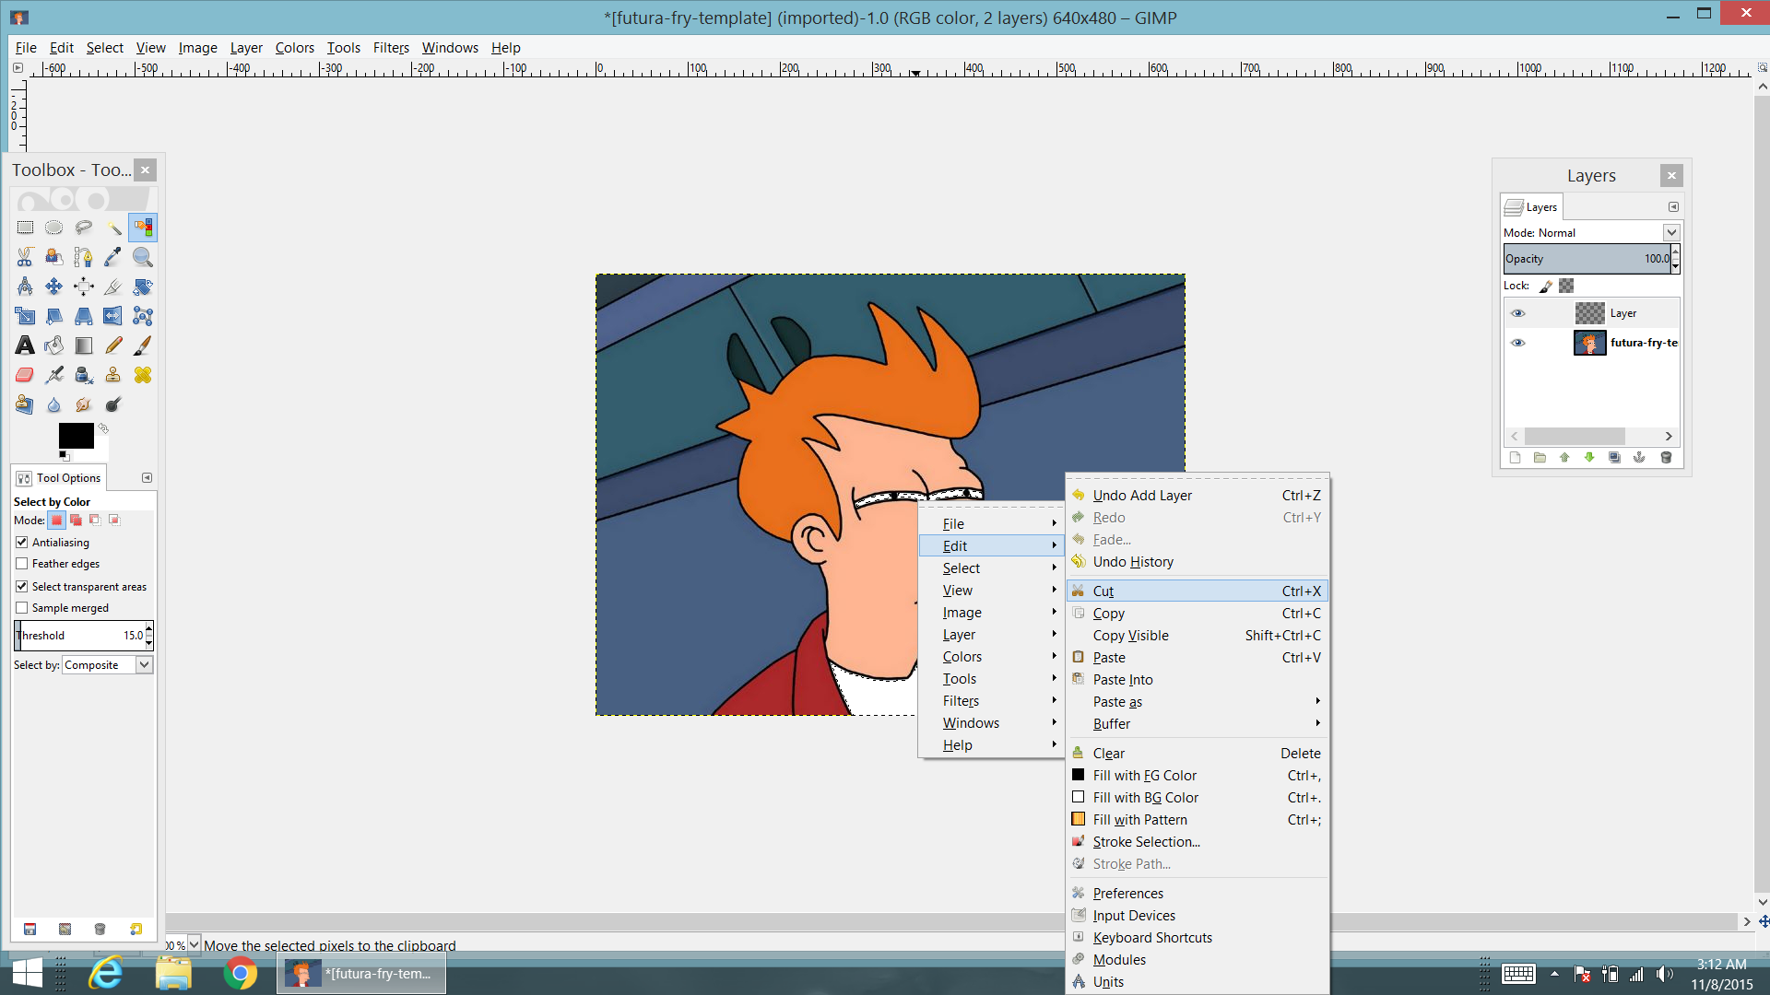Toggle Antialiasing checkbox
Viewport: 1770px width, 995px height.
click(x=22, y=543)
